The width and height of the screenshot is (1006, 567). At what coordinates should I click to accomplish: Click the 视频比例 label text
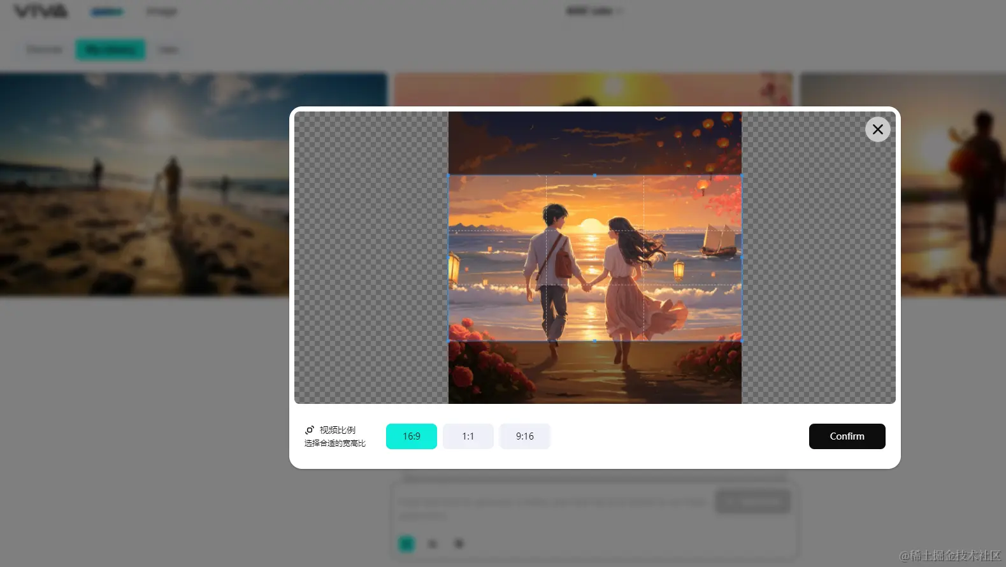pos(338,430)
